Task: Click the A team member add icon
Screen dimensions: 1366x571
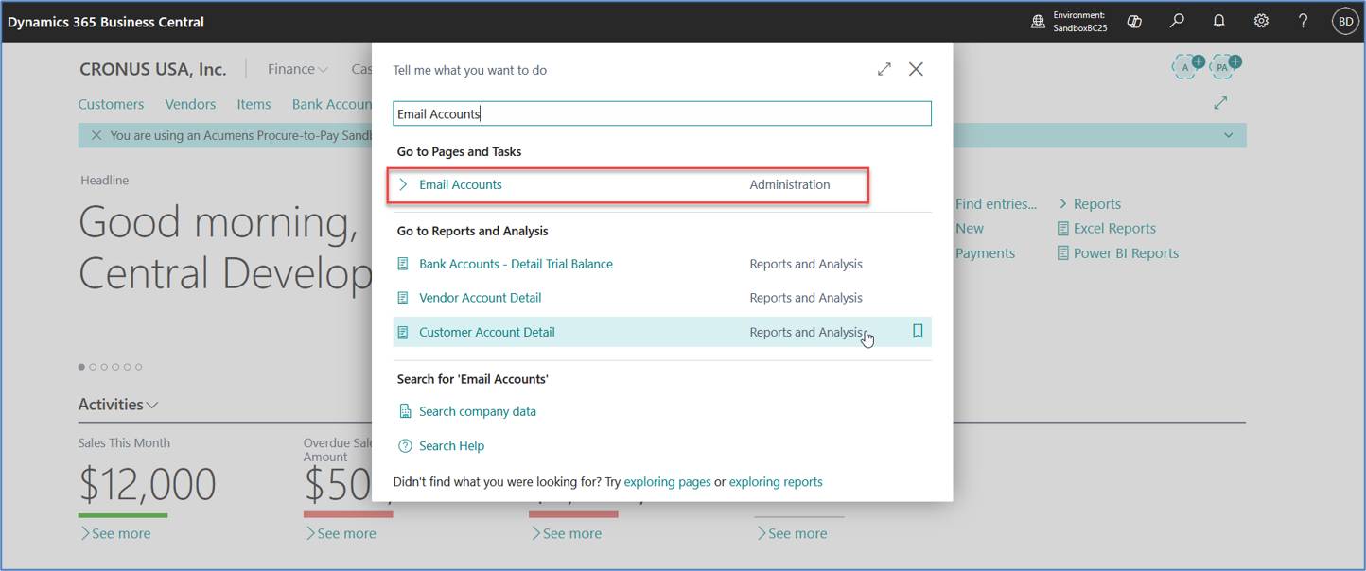Action: (1188, 66)
